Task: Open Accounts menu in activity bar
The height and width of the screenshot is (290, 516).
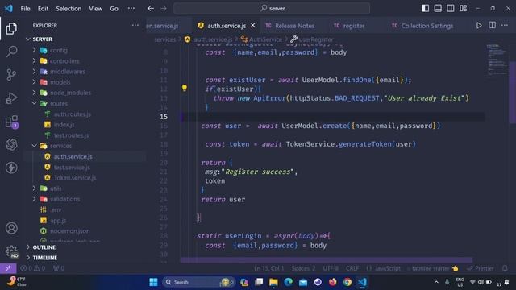Action: point(11,228)
